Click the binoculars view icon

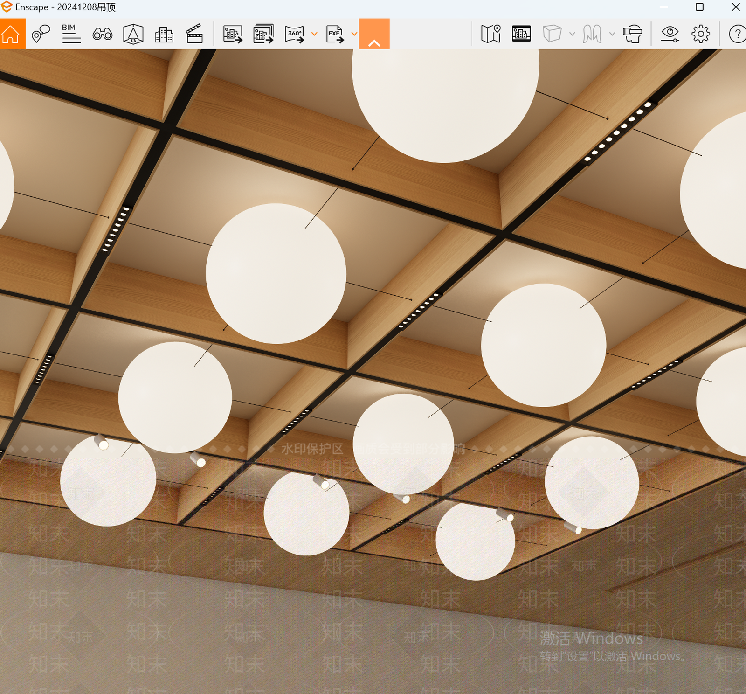(x=103, y=34)
